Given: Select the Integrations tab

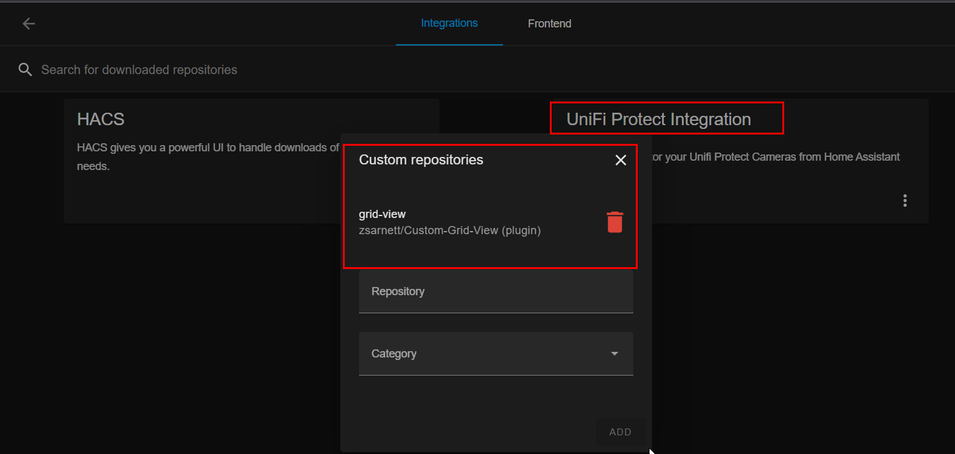Looking at the screenshot, I should (449, 23).
